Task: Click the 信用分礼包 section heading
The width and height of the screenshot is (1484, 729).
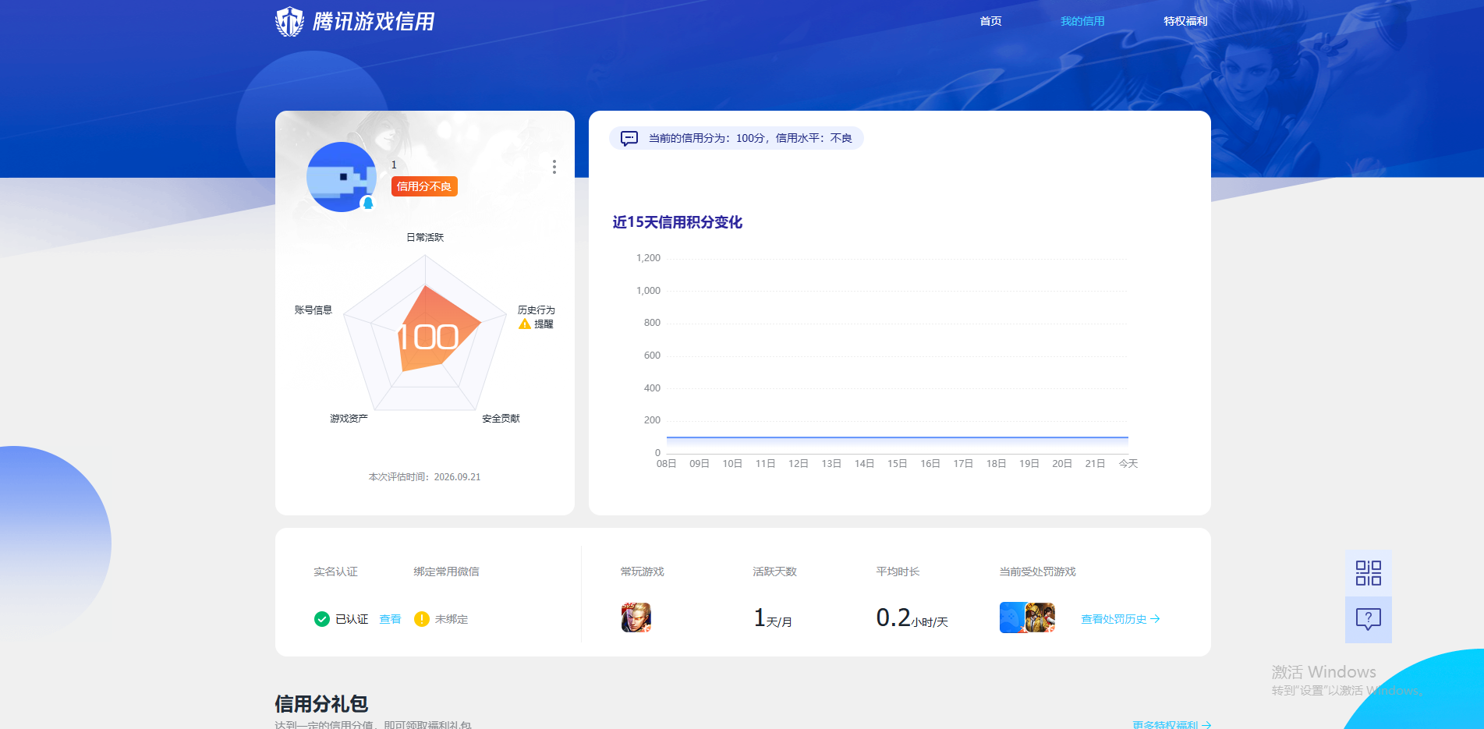Action: point(321,704)
